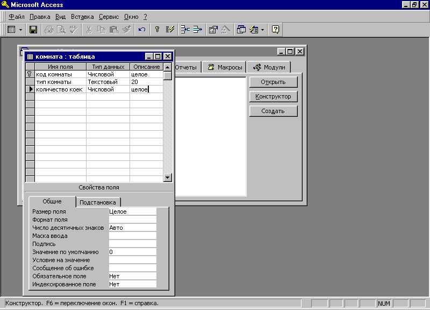Click the Сообщение об ошибке field
This screenshot has height=310, width=430.
(x=132, y=268)
